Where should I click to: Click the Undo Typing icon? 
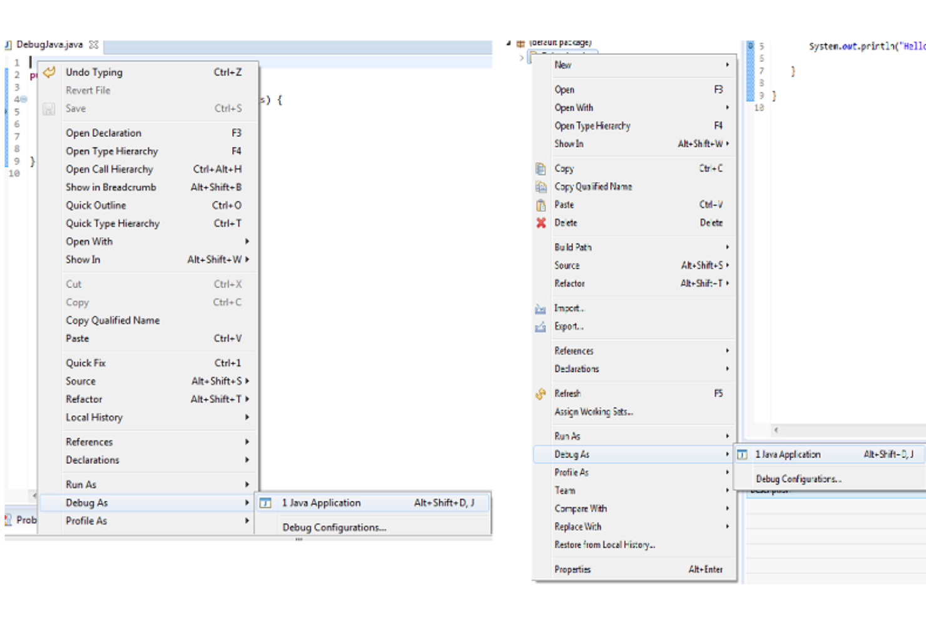pyautogui.click(x=49, y=72)
